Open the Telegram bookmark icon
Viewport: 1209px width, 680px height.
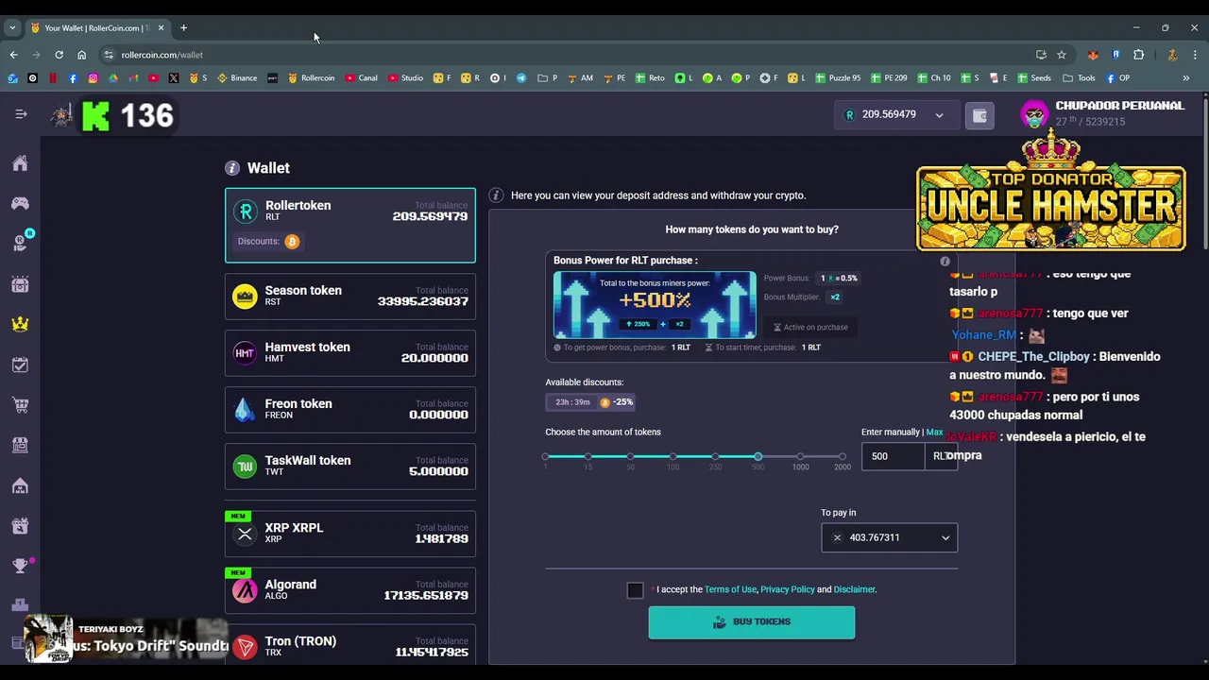pos(520,78)
